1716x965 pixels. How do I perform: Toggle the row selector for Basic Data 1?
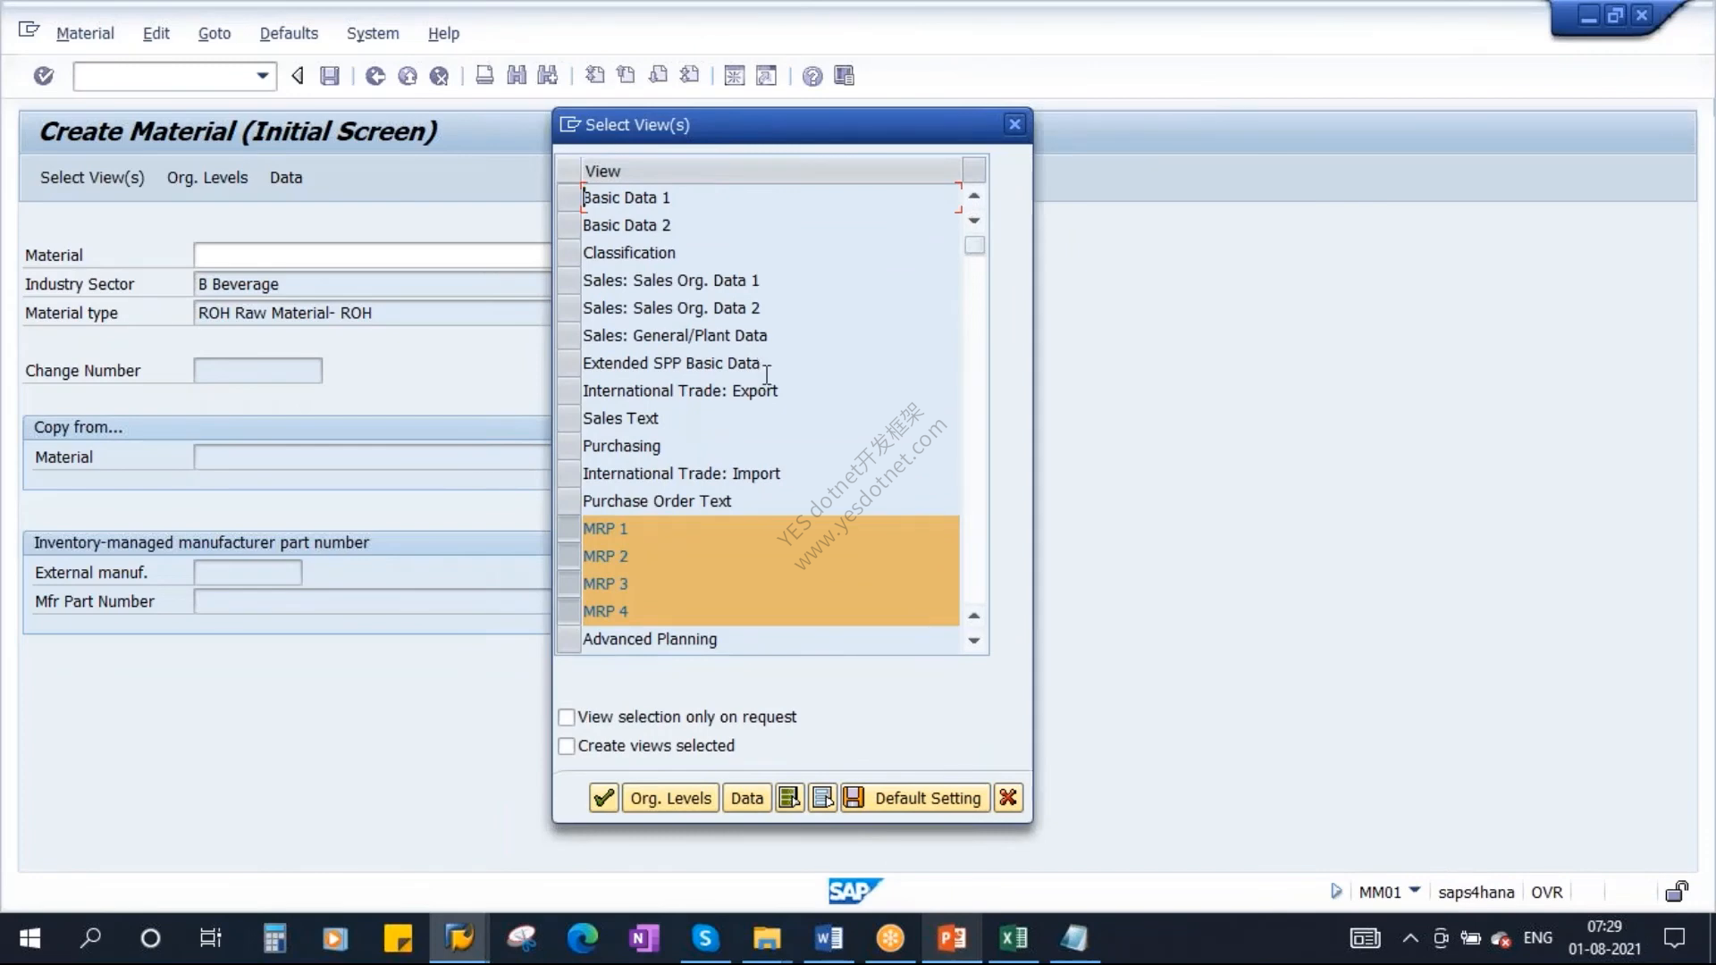click(568, 197)
